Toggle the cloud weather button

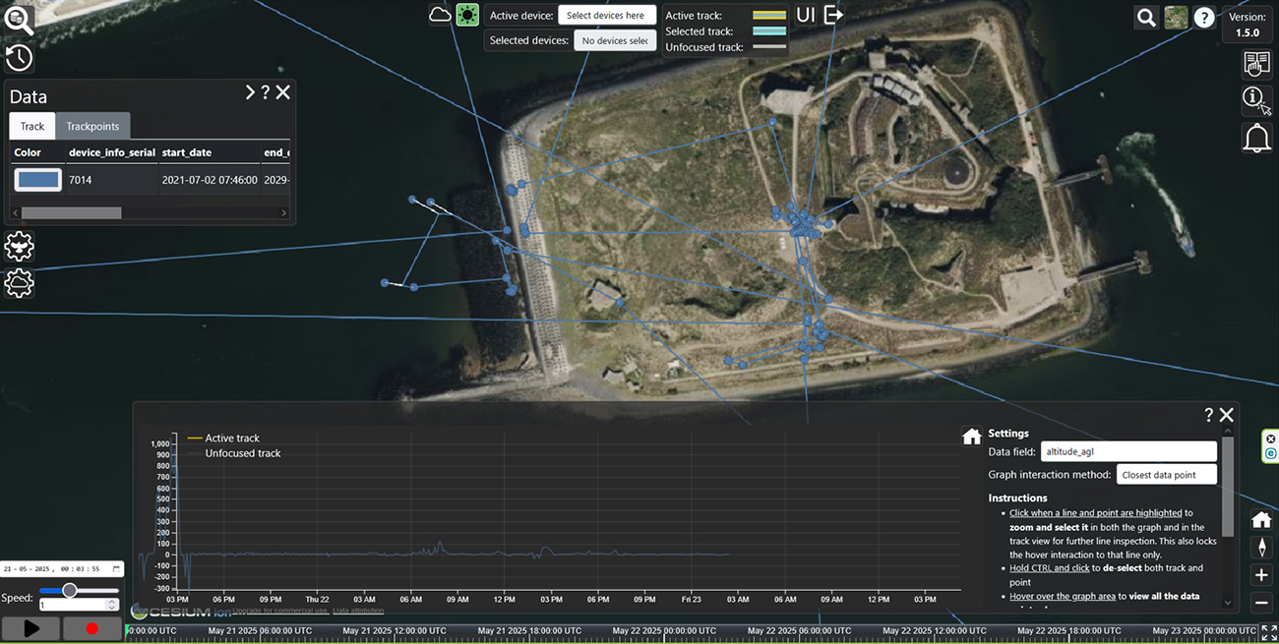(x=440, y=15)
